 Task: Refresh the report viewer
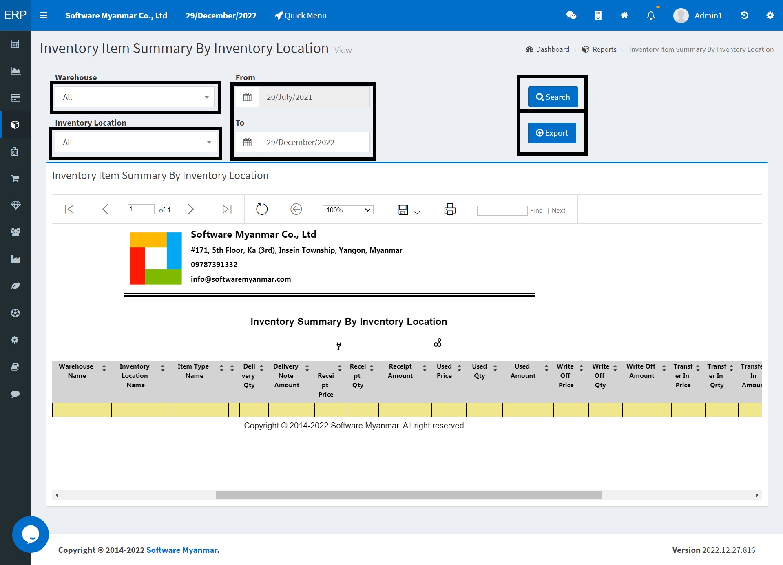click(x=261, y=209)
